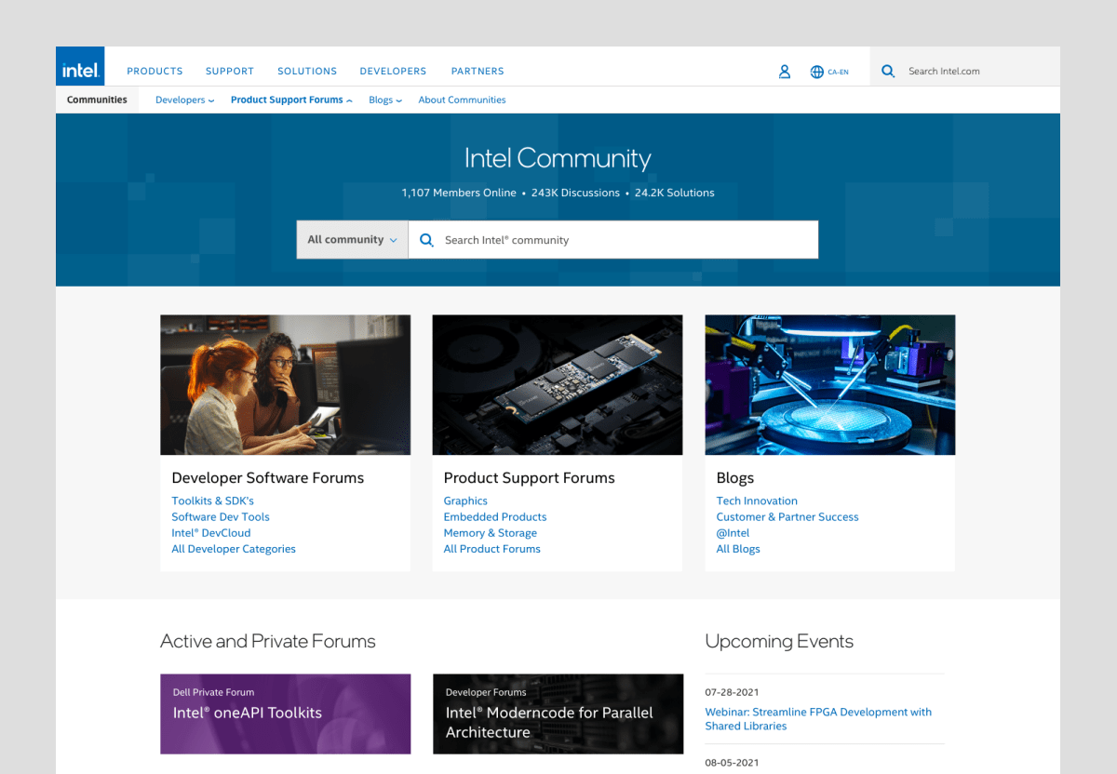Screen dimensions: 1117x774
Task: Click the 243K Discussions stat
Action: 575,193
